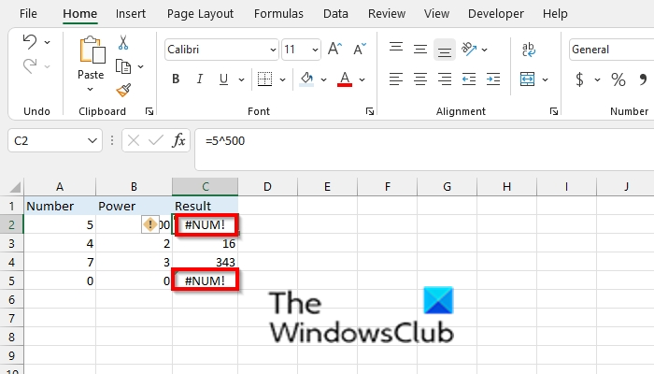Open the Name Box C2 dropdown
Image resolution: width=654 pixels, height=374 pixels.
coord(92,140)
